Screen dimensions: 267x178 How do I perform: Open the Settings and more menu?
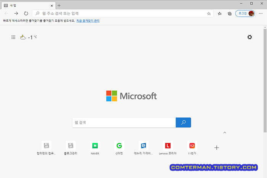pos(261,13)
